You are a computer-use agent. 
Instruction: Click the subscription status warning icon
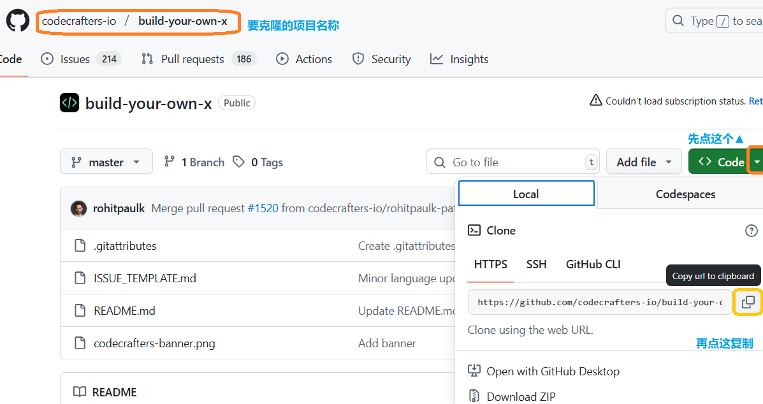(x=595, y=101)
